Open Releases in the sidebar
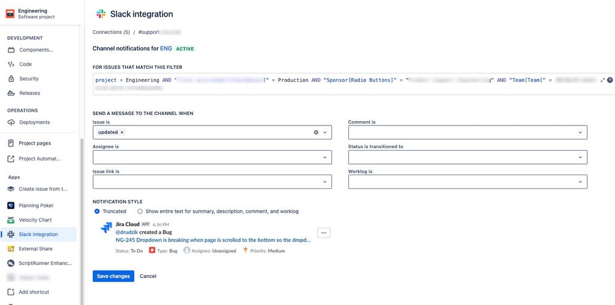The height and width of the screenshot is (305, 615). [x=30, y=93]
